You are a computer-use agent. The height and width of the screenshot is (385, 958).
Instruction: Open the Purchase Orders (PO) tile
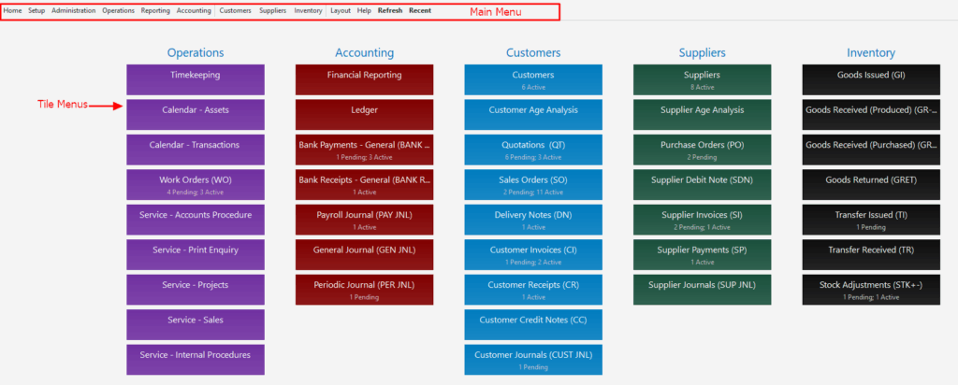pos(702,150)
